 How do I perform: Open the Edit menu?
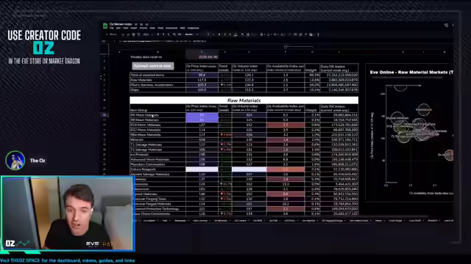click(x=118, y=28)
